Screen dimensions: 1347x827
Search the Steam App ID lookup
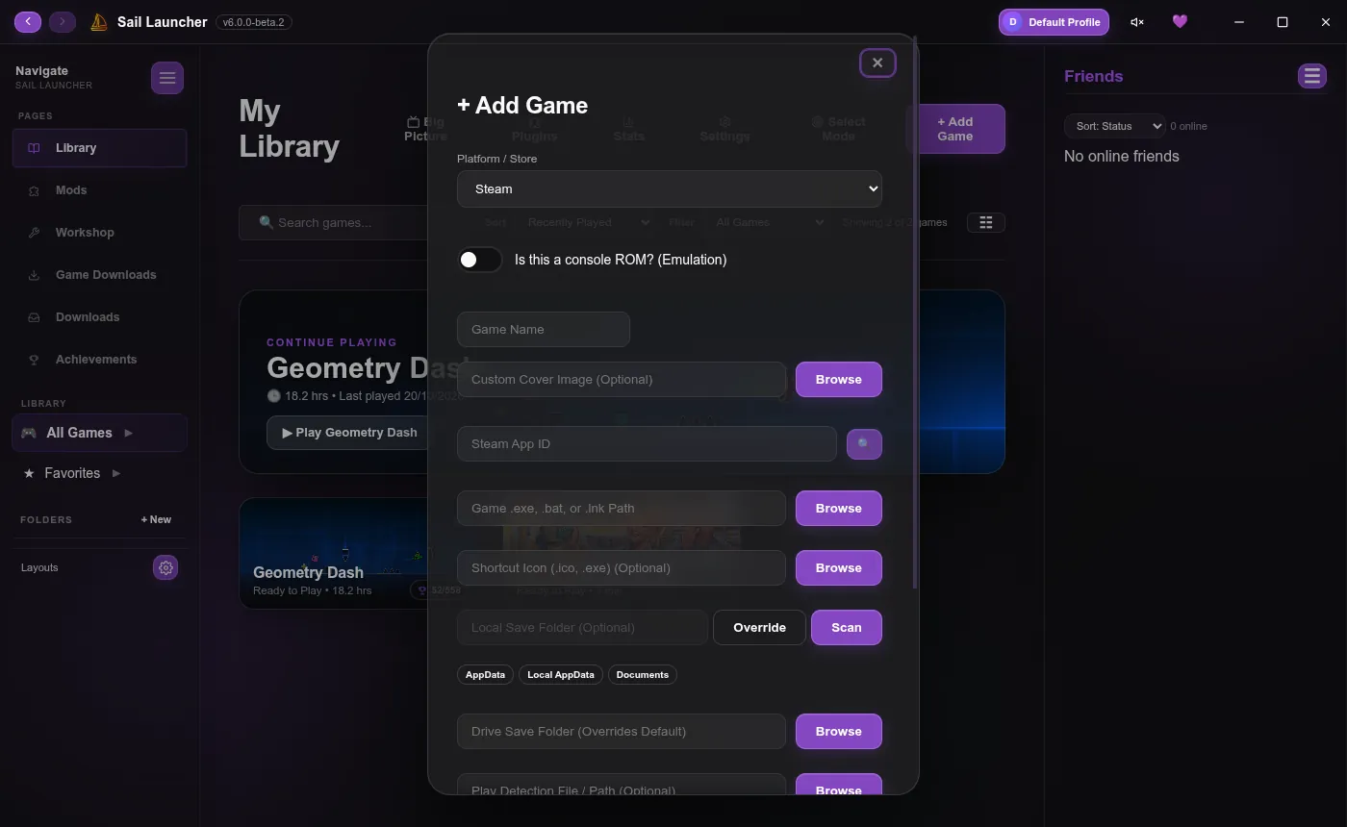point(864,444)
